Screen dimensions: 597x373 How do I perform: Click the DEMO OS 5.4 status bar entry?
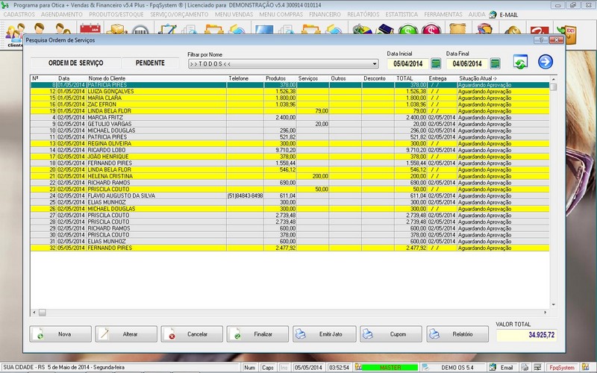coord(457,367)
